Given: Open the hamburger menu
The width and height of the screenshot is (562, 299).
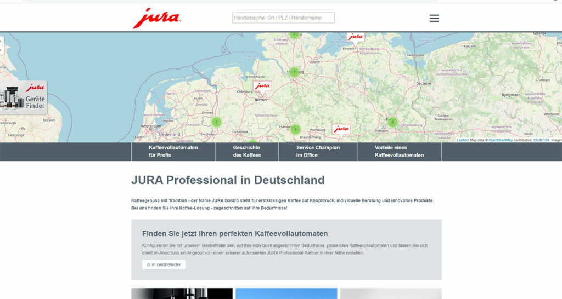Looking at the screenshot, I should pyautogui.click(x=434, y=18).
